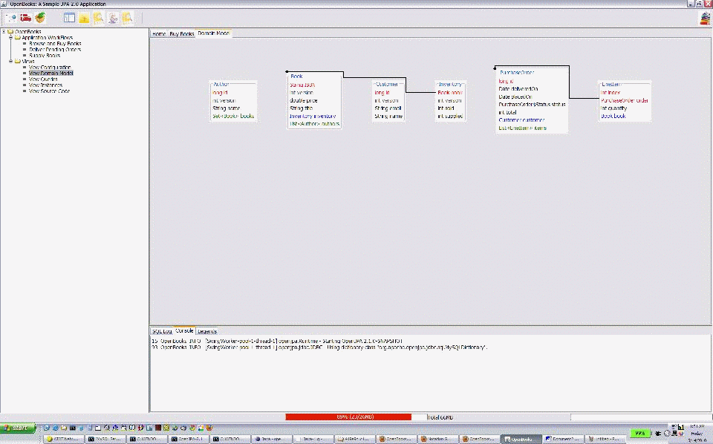This screenshot has width=713, height=444.
Task: Collapse the Application WorkFlows tree node
Action: [10, 38]
